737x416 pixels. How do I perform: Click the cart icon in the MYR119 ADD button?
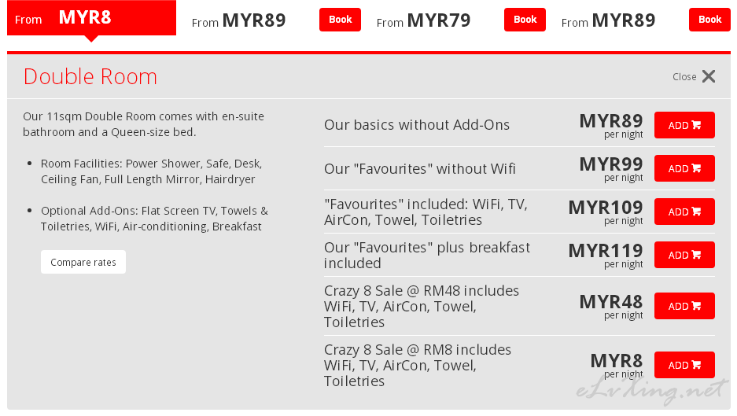tap(697, 255)
